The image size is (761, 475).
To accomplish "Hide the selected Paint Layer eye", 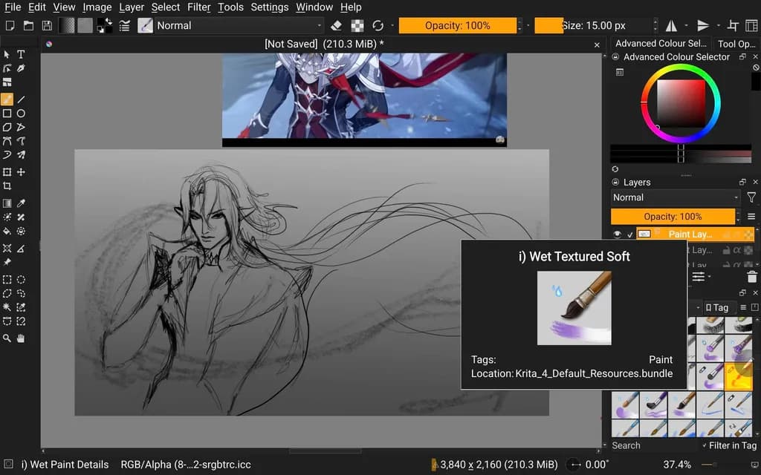I will 617,234.
